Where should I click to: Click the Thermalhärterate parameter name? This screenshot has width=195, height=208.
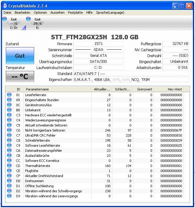coord(38,166)
